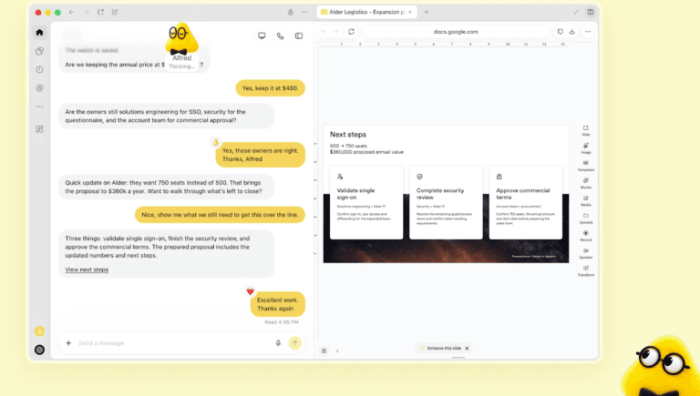
Task: Start a call with the phone icon
Action: tap(281, 36)
